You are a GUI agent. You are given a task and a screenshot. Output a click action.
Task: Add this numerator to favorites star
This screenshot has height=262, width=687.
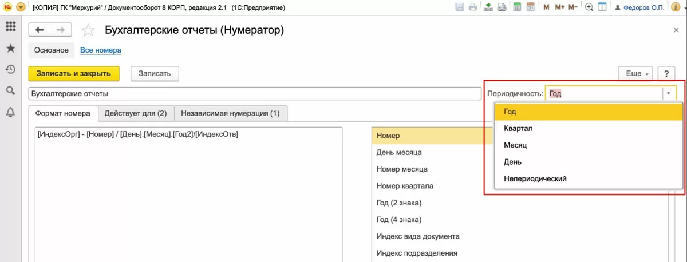88,30
